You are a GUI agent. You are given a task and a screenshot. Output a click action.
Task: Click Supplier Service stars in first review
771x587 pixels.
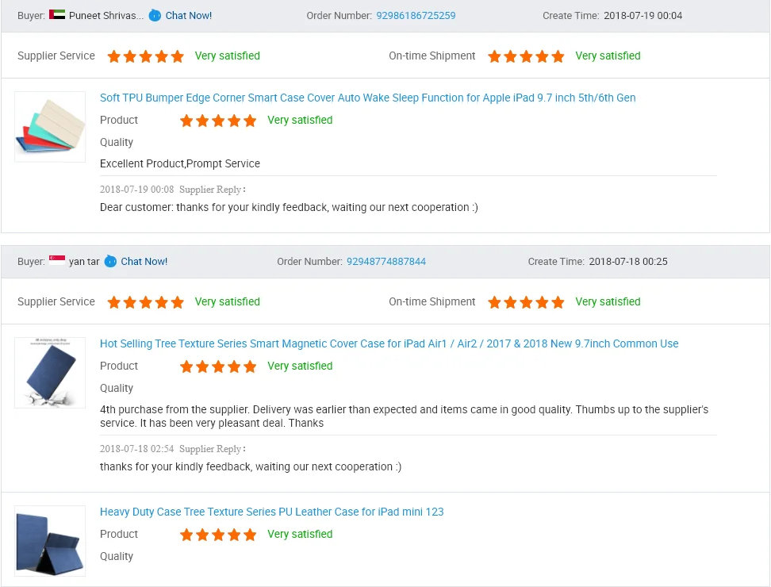point(146,56)
